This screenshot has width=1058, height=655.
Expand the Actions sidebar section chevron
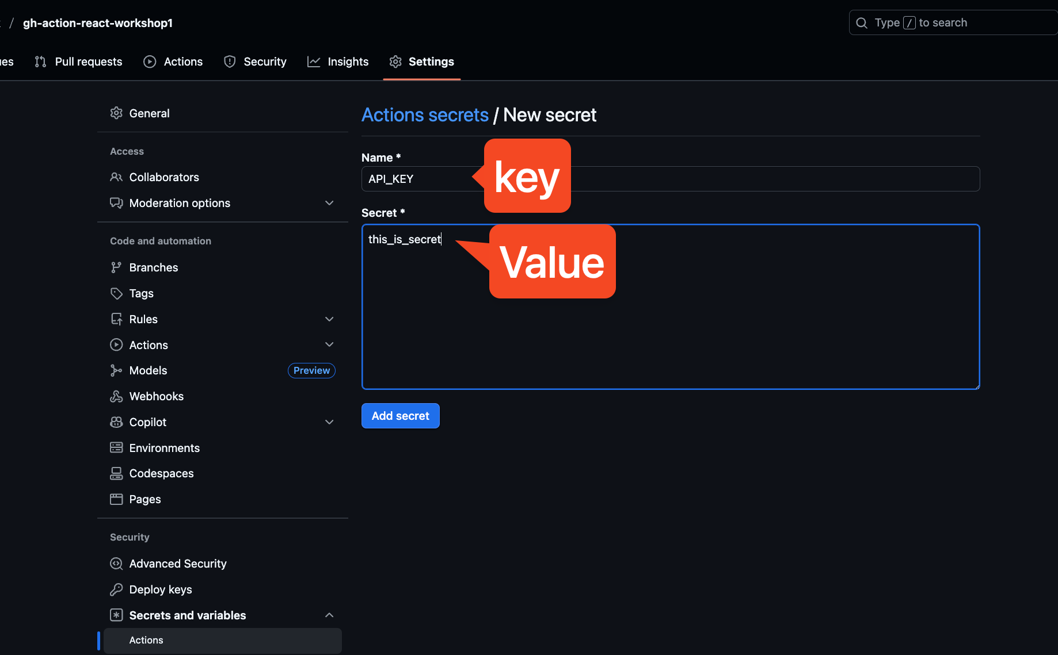329,345
